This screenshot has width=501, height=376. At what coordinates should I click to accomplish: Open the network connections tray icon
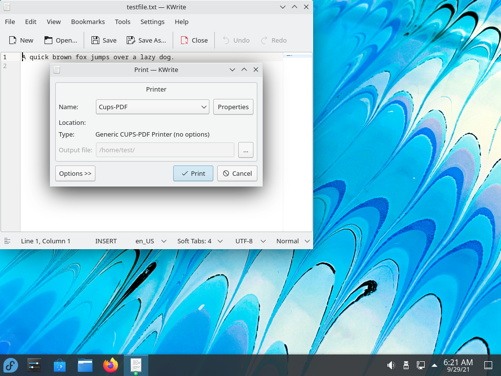(x=421, y=365)
